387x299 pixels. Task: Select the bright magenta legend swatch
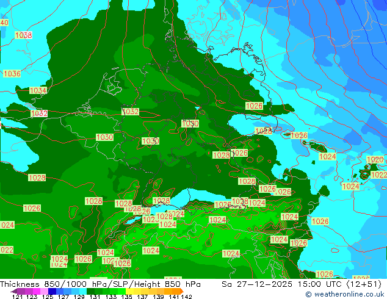tap(37, 291)
